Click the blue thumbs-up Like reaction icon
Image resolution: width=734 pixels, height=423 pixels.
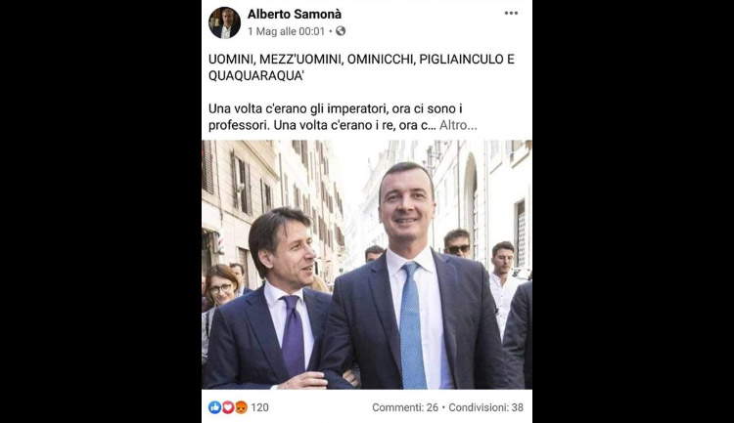[x=215, y=407]
